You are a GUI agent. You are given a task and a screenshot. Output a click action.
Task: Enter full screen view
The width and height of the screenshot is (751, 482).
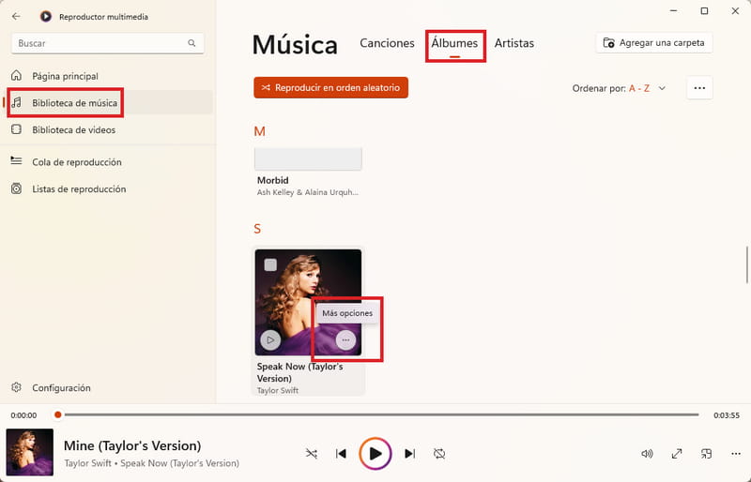pos(677,453)
